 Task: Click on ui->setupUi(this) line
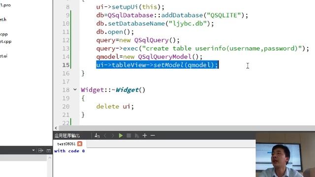(x=130, y=7)
